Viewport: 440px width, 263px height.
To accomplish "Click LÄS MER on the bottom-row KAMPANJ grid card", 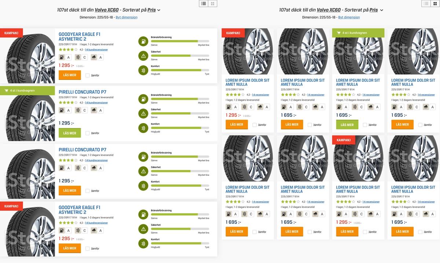I will (347, 231).
